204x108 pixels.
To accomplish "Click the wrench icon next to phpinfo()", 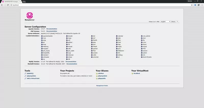I will (25, 73).
